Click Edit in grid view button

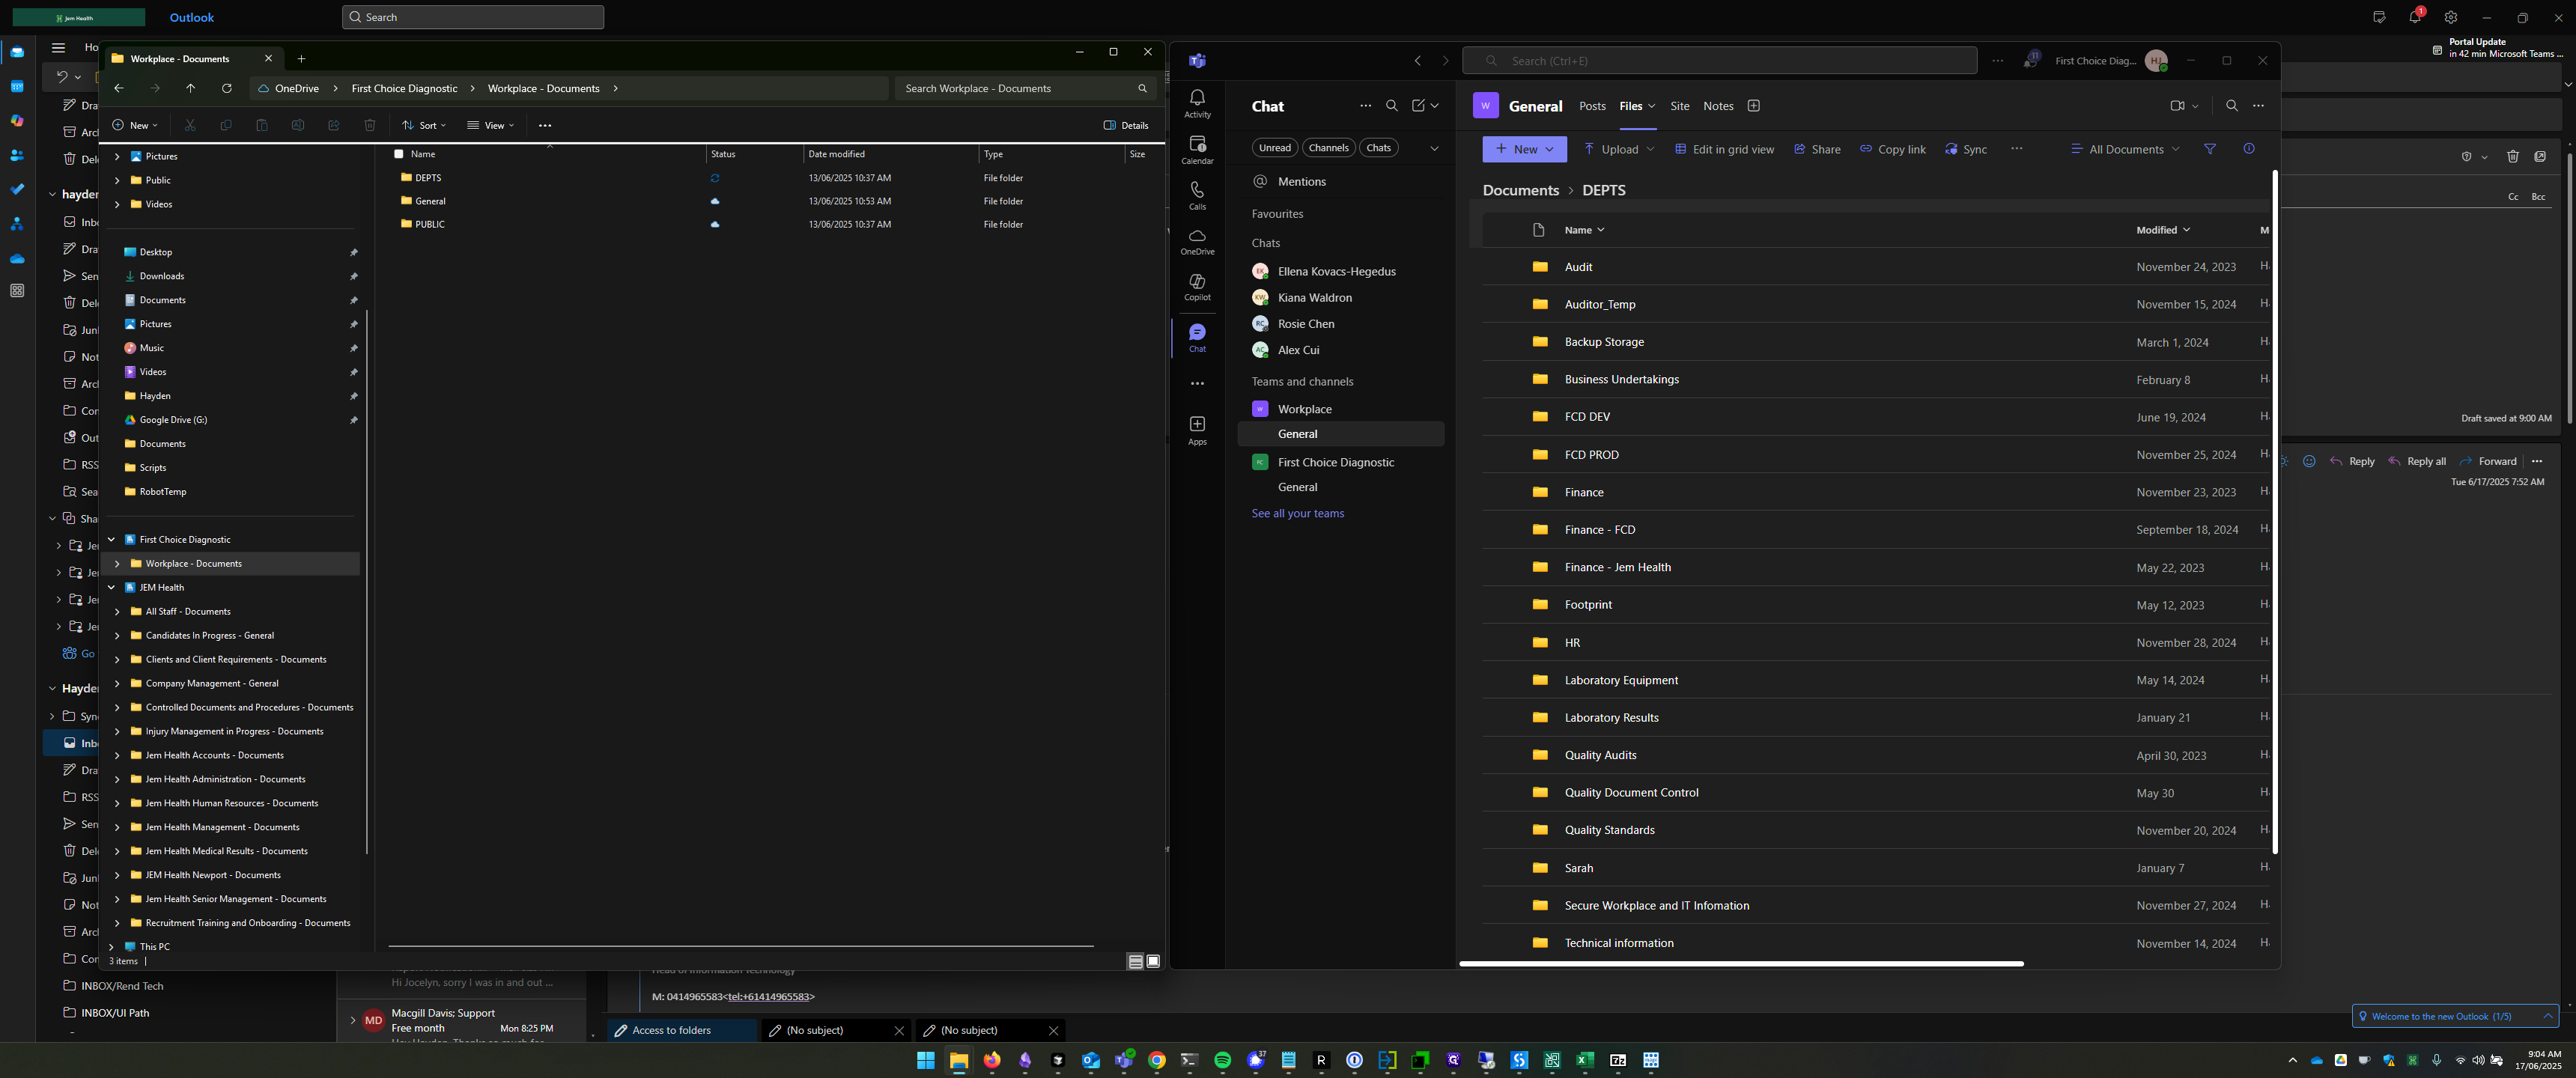(x=1724, y=149)
